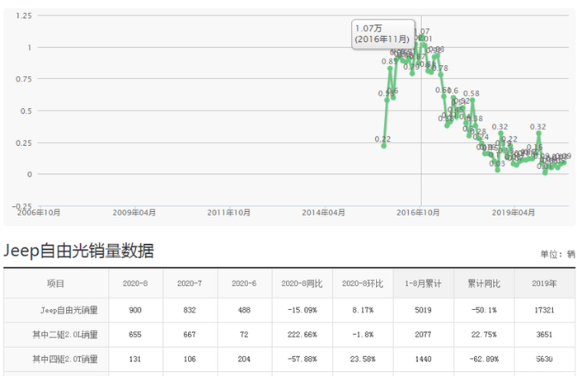Click the 5630 cell

(544, 359)
